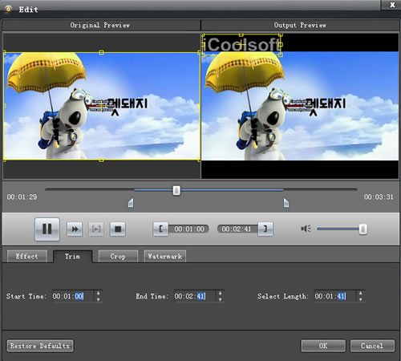Click the Cancel button
The image size is (401, 361).
[x=372, y=346]
